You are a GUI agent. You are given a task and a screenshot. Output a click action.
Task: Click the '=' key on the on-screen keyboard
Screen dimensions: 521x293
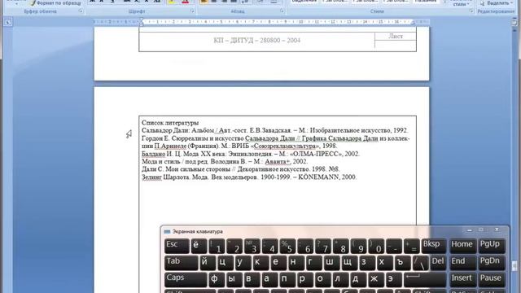(x=412, y=246)
